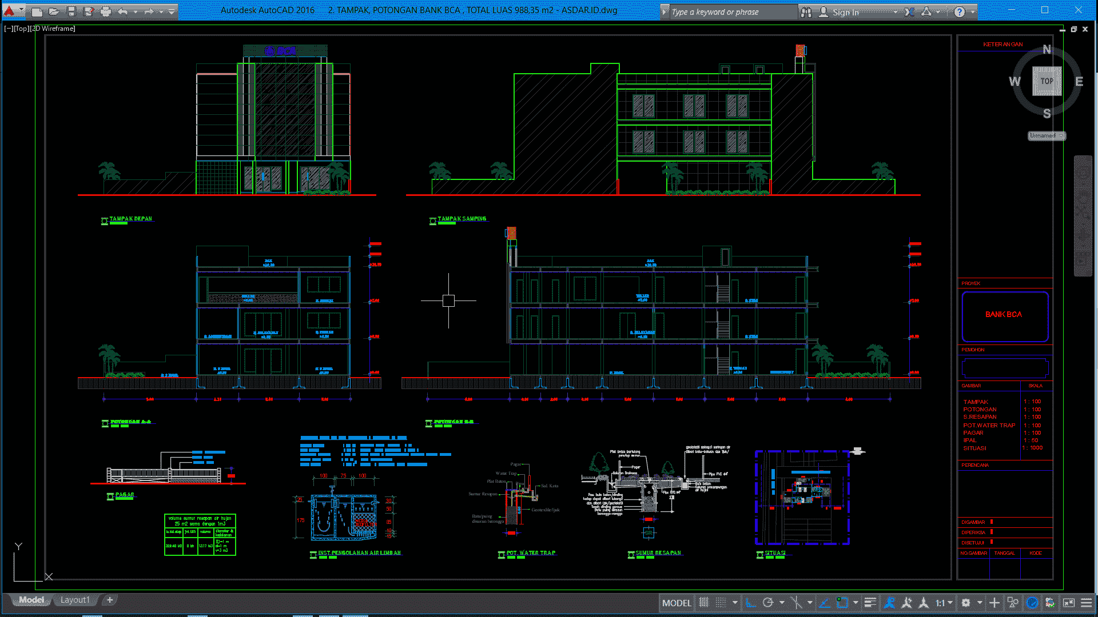Add a new layout with plus tab
This screenshot has height=617, width=1098.
110,600
